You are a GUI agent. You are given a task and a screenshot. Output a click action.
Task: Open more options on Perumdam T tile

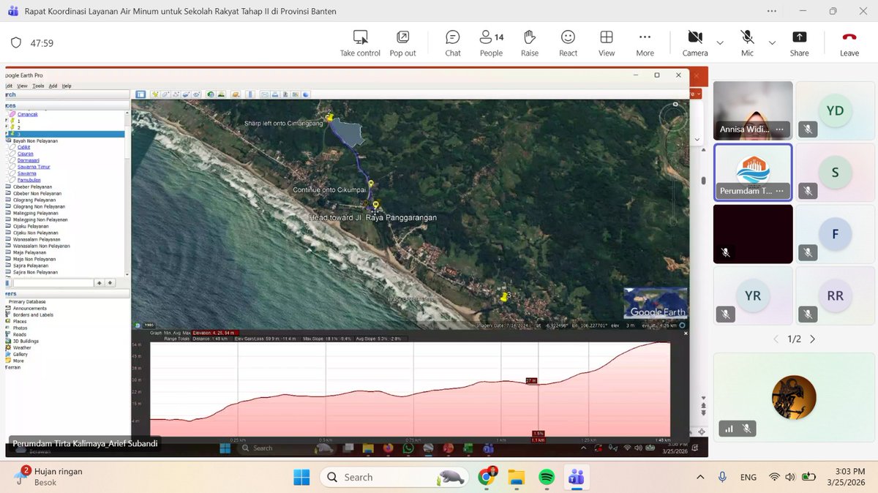[780, 191]
